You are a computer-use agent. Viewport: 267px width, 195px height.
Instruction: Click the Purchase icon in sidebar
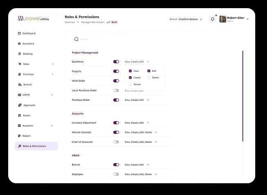[20, 74]
